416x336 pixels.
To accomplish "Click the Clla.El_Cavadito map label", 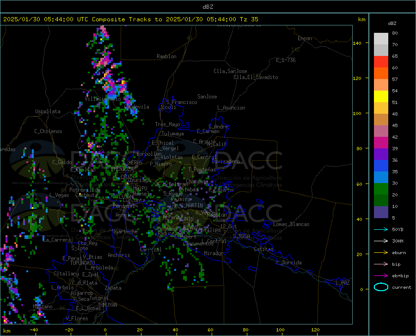I will coord(256,77).
